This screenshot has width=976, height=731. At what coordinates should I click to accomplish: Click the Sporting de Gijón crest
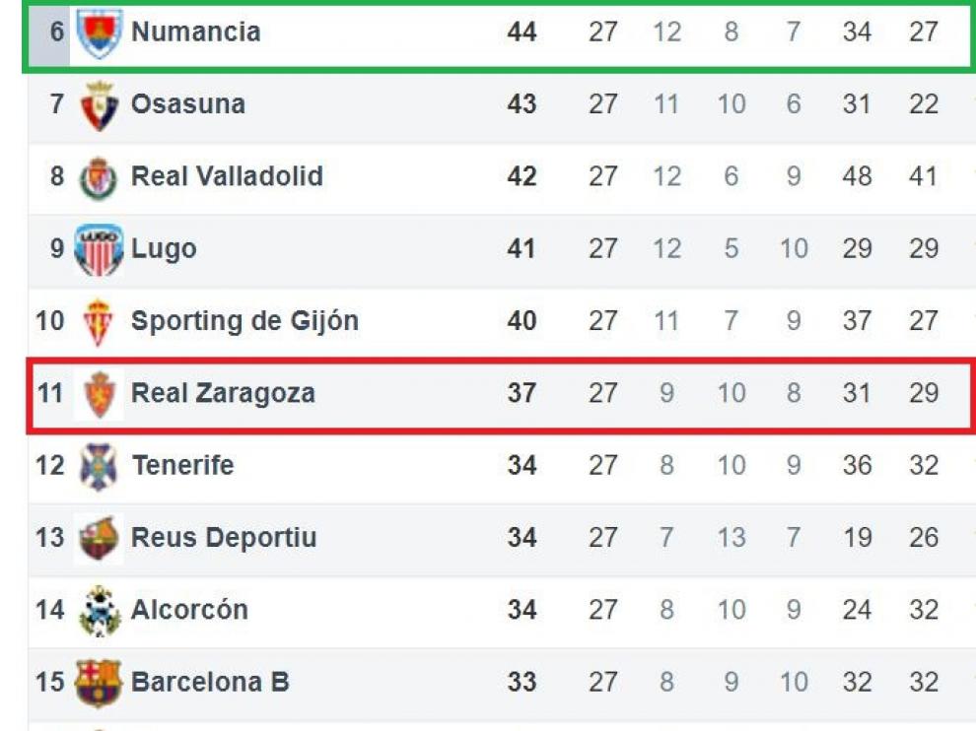click(99, 322)
